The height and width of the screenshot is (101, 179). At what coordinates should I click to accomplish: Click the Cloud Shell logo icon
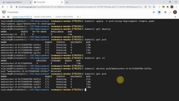[4, 12]
